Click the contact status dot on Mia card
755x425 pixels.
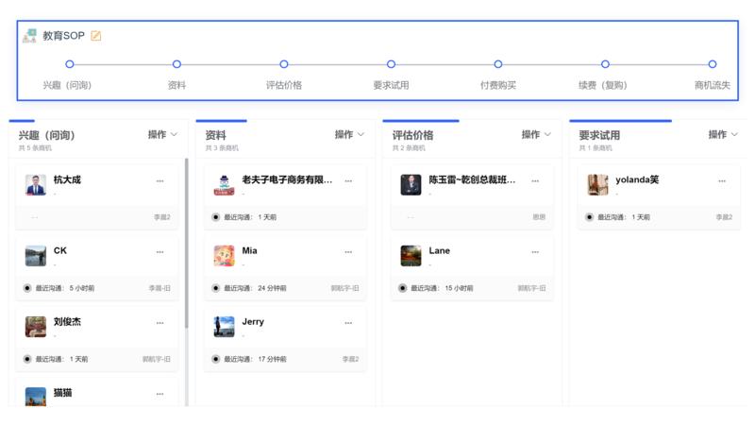click(x=216, y=288)
